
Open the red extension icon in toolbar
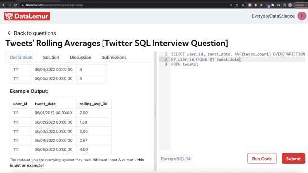[x=256, y=5]
